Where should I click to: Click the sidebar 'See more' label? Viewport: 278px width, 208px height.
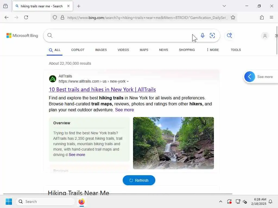[x=265, y=77]
